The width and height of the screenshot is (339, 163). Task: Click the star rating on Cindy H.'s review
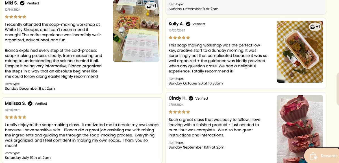click(x=179, y=112)
